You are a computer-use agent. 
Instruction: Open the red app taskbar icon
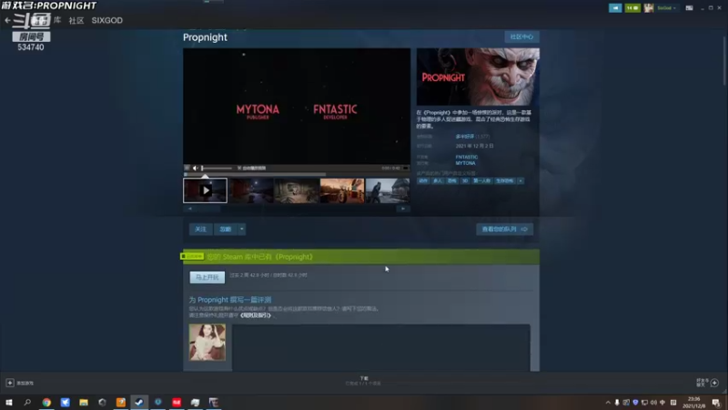177,403
